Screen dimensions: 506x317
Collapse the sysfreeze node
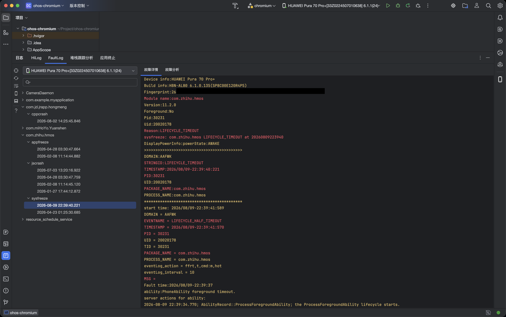(28, 198)
